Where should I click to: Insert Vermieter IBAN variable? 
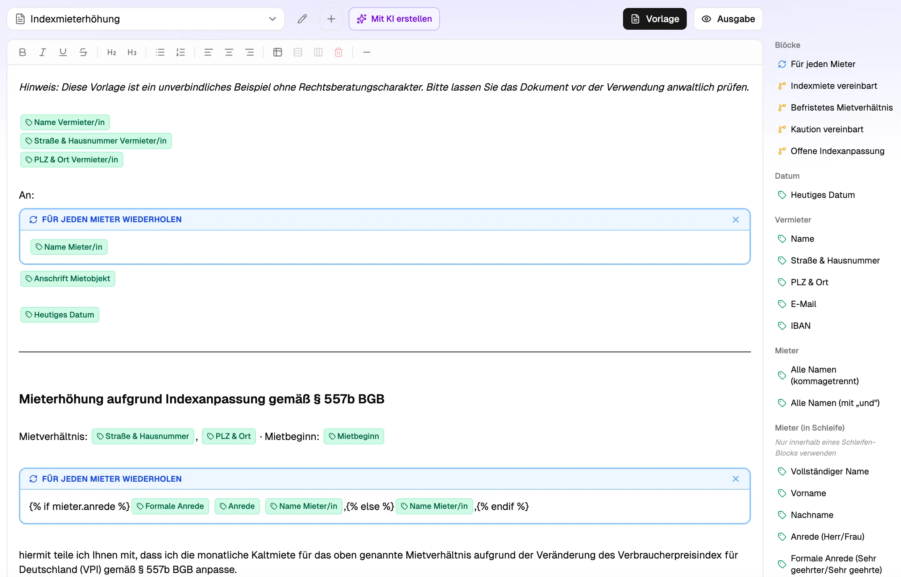(x=794, y=325)
